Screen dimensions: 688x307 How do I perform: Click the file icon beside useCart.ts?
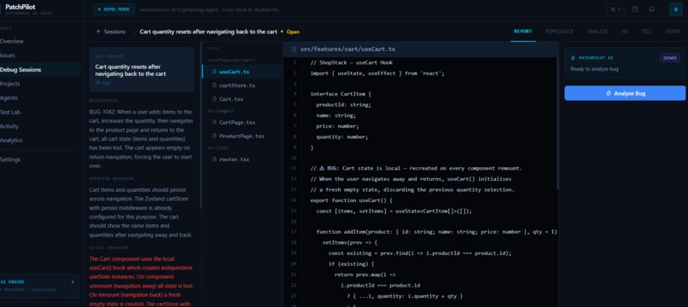pos(214,72)
